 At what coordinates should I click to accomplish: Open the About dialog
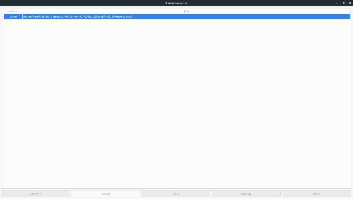[x=316, y=193]
